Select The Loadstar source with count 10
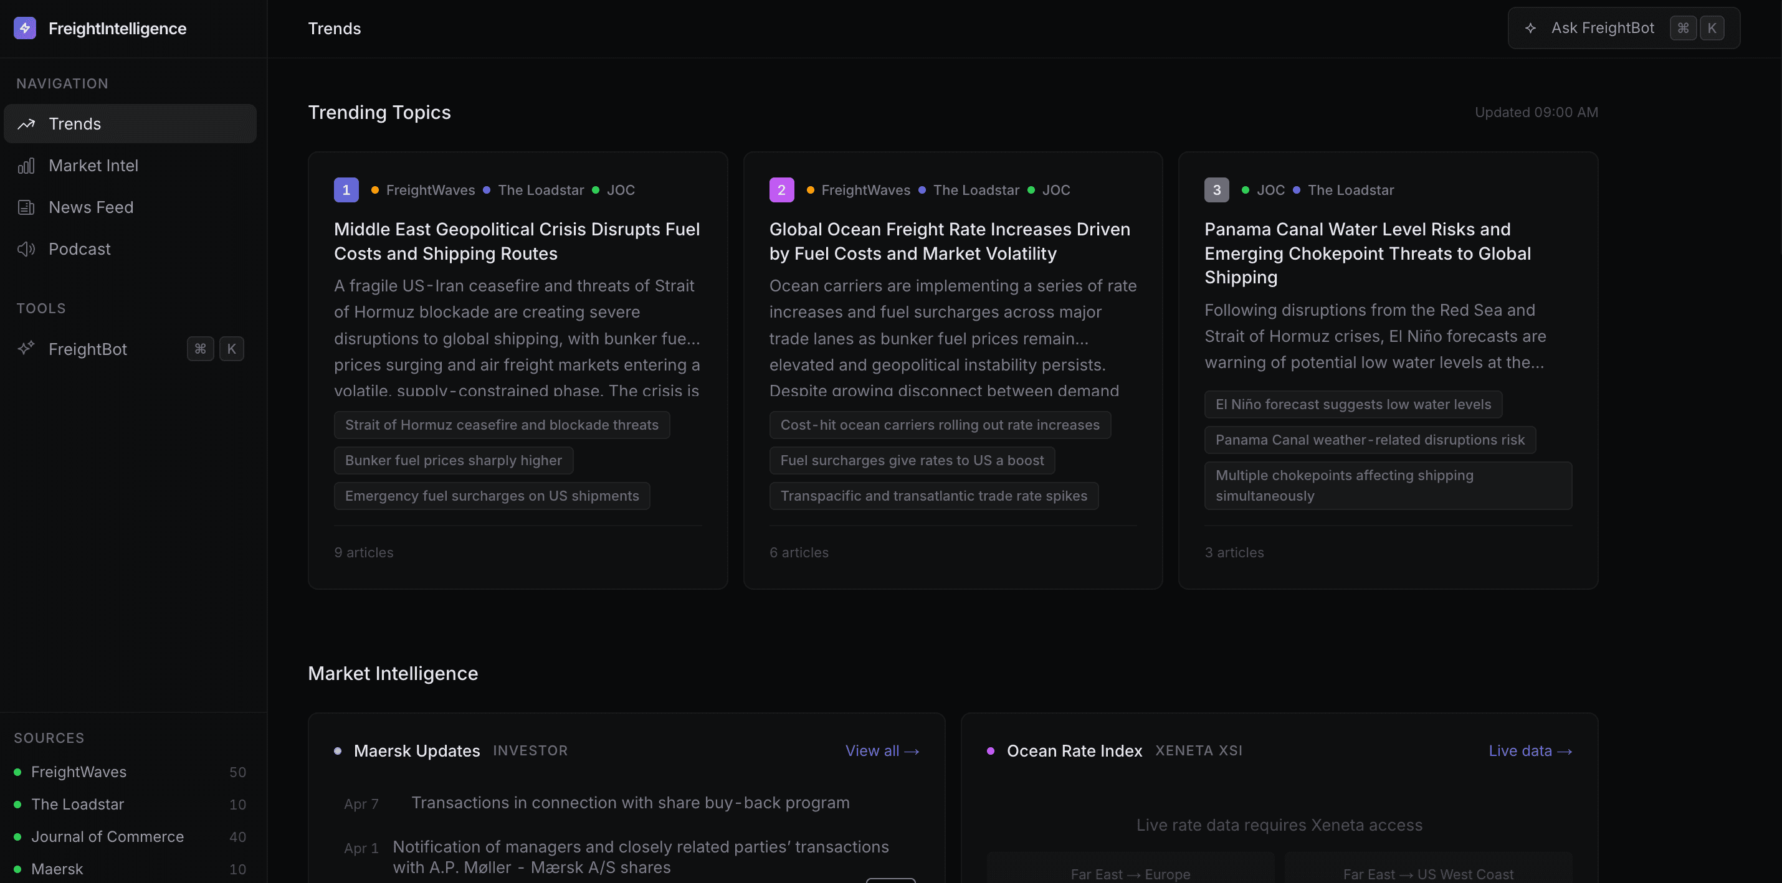 point(77,804)
